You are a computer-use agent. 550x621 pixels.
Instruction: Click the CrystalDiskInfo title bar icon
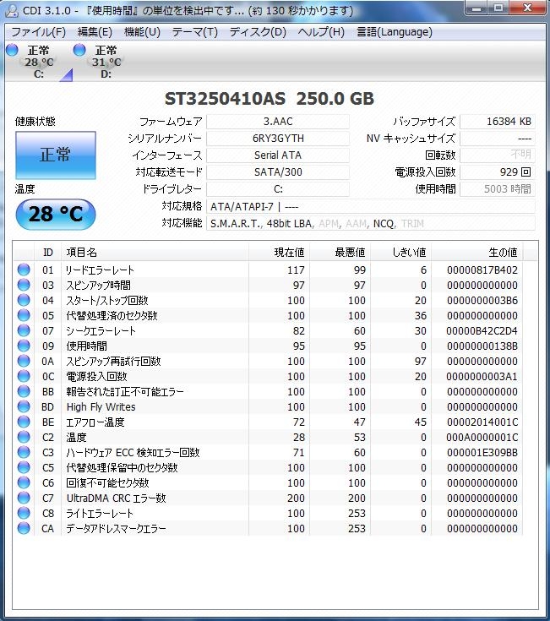(11, 10)
